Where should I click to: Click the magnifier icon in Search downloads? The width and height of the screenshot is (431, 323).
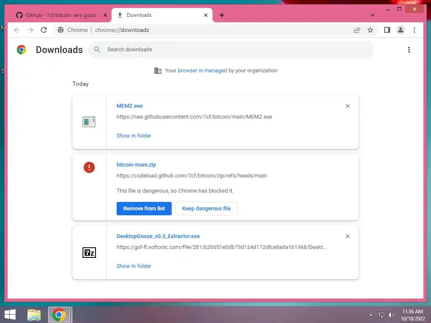(x=97, y=50)
